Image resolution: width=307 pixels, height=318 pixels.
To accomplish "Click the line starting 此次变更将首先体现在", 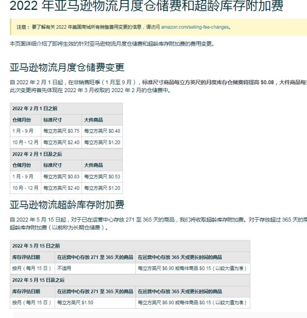I will (90, 90).
